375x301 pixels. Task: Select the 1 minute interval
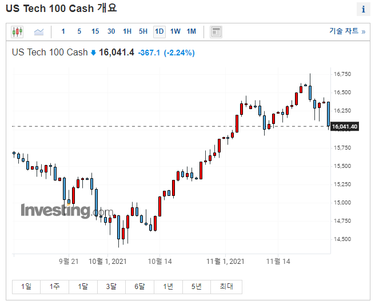tap(63, 31)
